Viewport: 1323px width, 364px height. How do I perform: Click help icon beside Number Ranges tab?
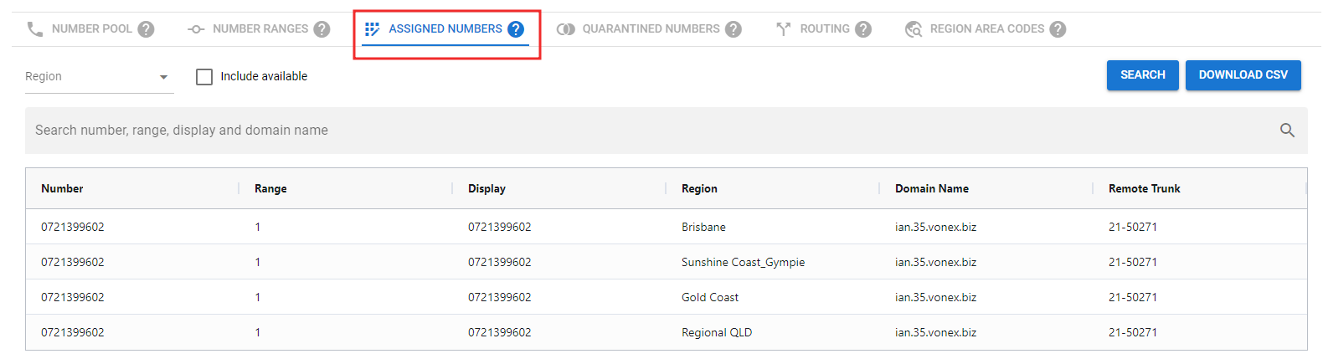[x=322, y=29]
